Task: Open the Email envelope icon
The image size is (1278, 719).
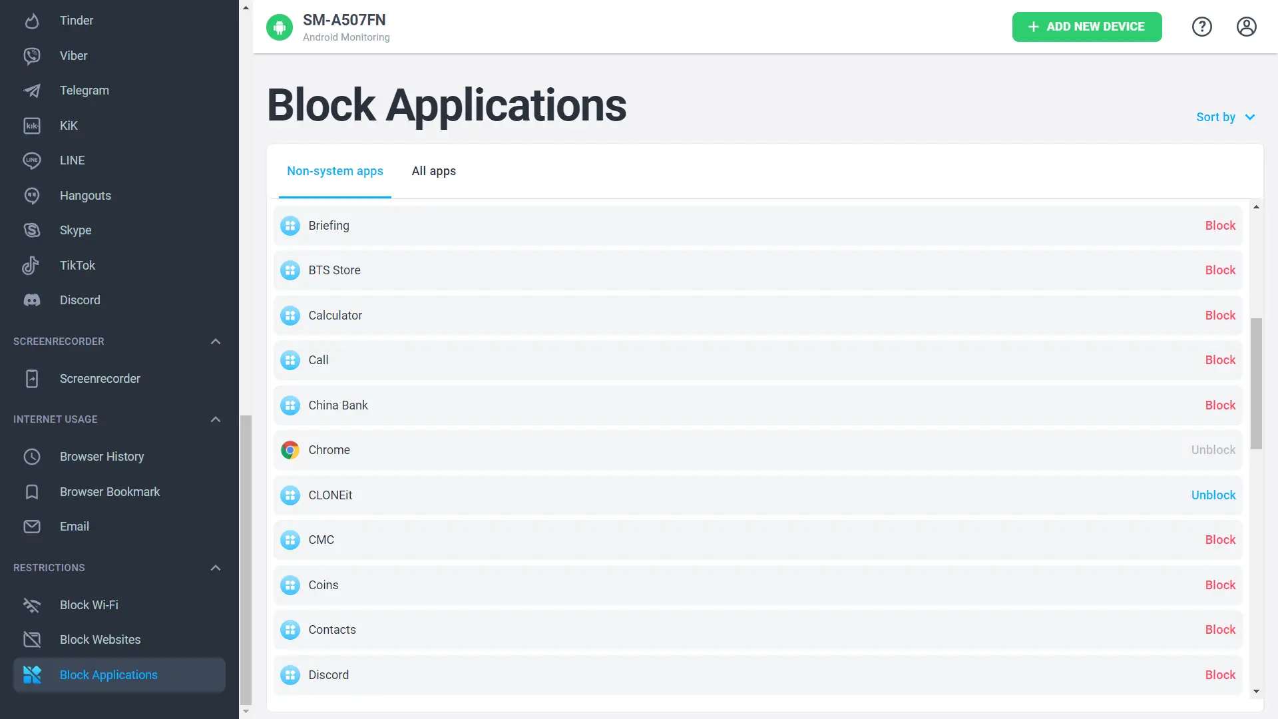Action: point(32,527)
